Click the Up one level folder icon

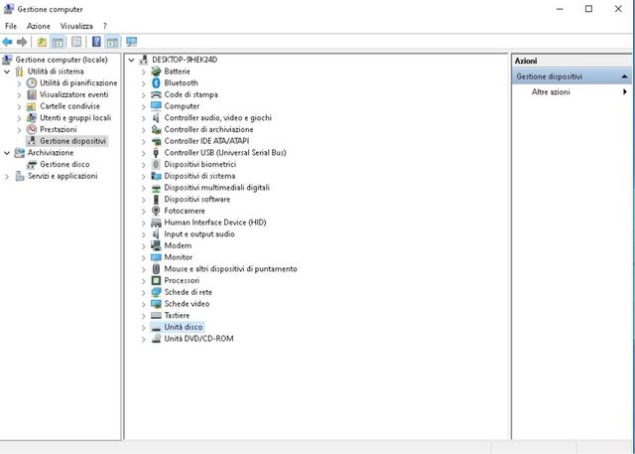point(42,42)
